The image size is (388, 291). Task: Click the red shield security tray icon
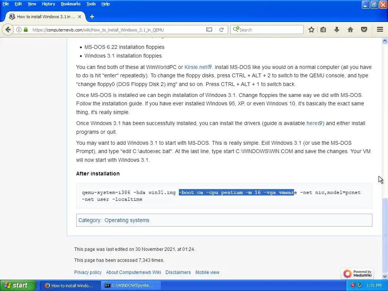pyautogui.click(x=353, y=286)
